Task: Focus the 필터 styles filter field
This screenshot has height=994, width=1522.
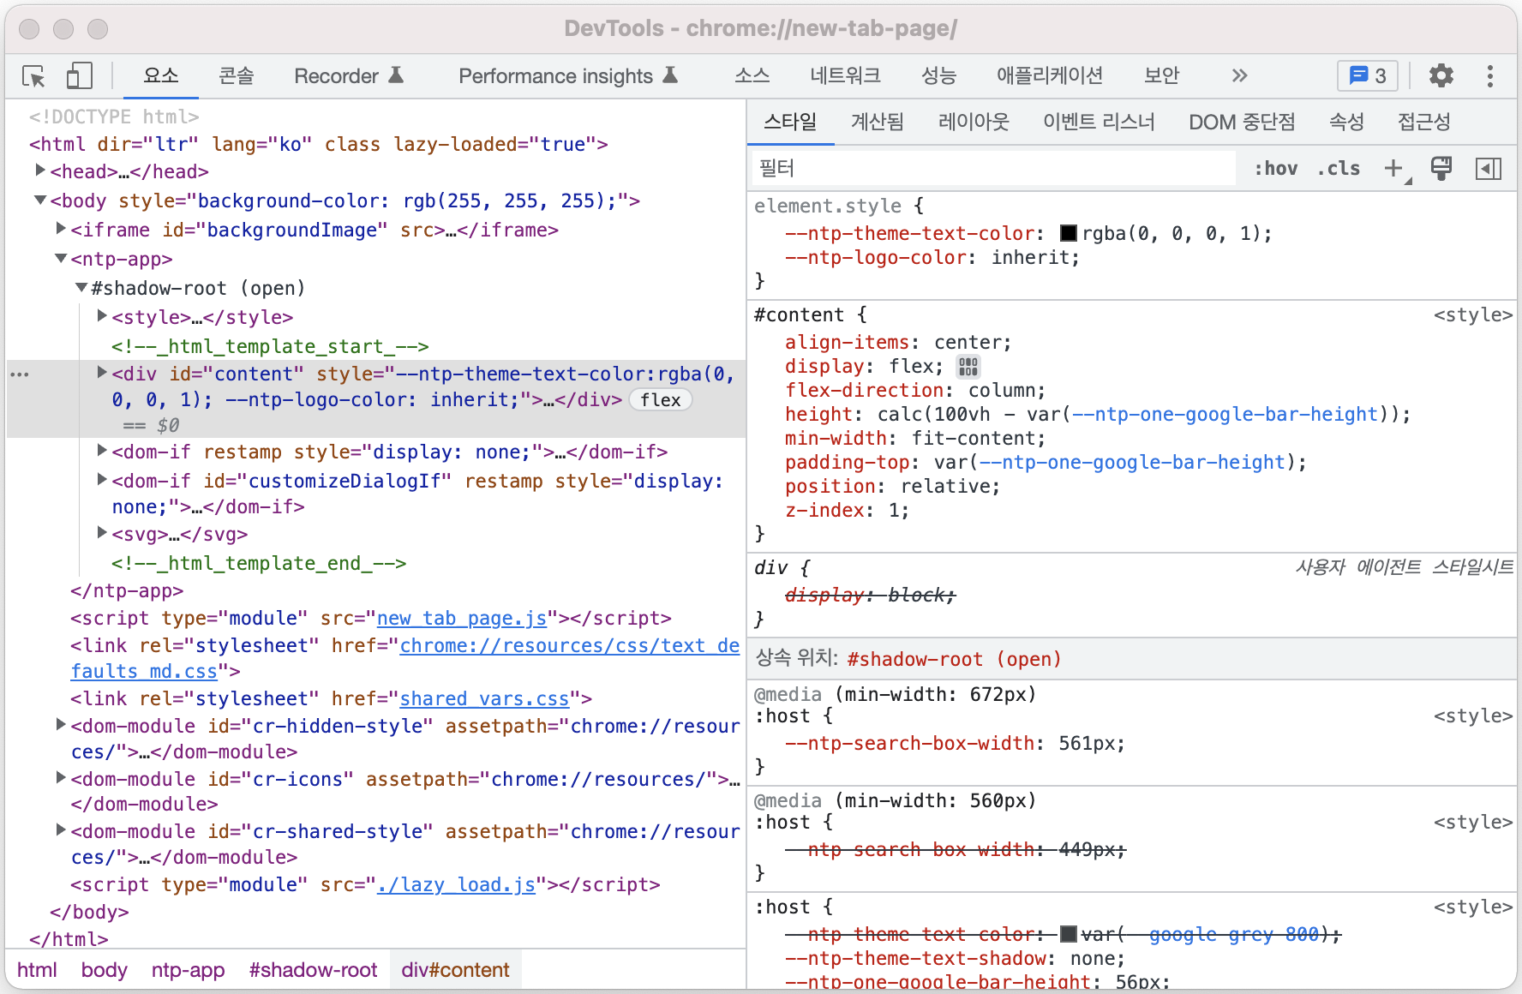Action: click(994, 169)
